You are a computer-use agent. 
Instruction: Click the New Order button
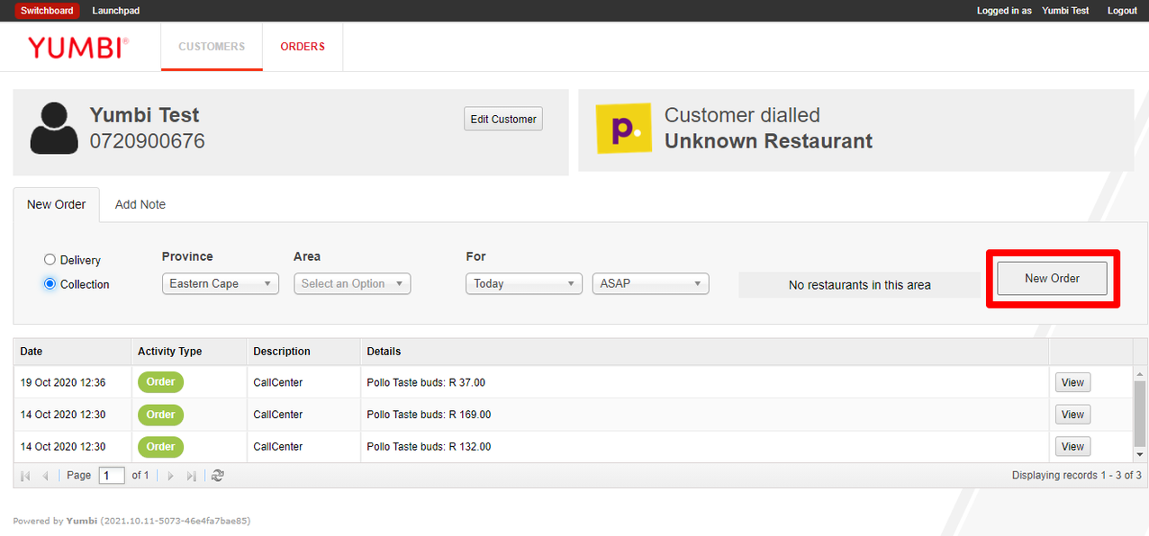click(x=1052, y=279)
